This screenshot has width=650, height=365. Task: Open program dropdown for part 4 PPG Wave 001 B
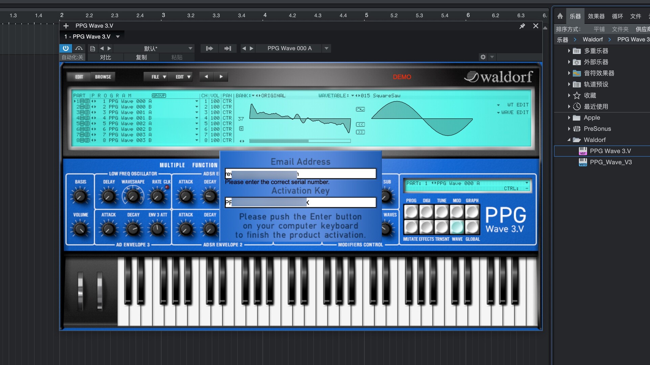(197, 118)
